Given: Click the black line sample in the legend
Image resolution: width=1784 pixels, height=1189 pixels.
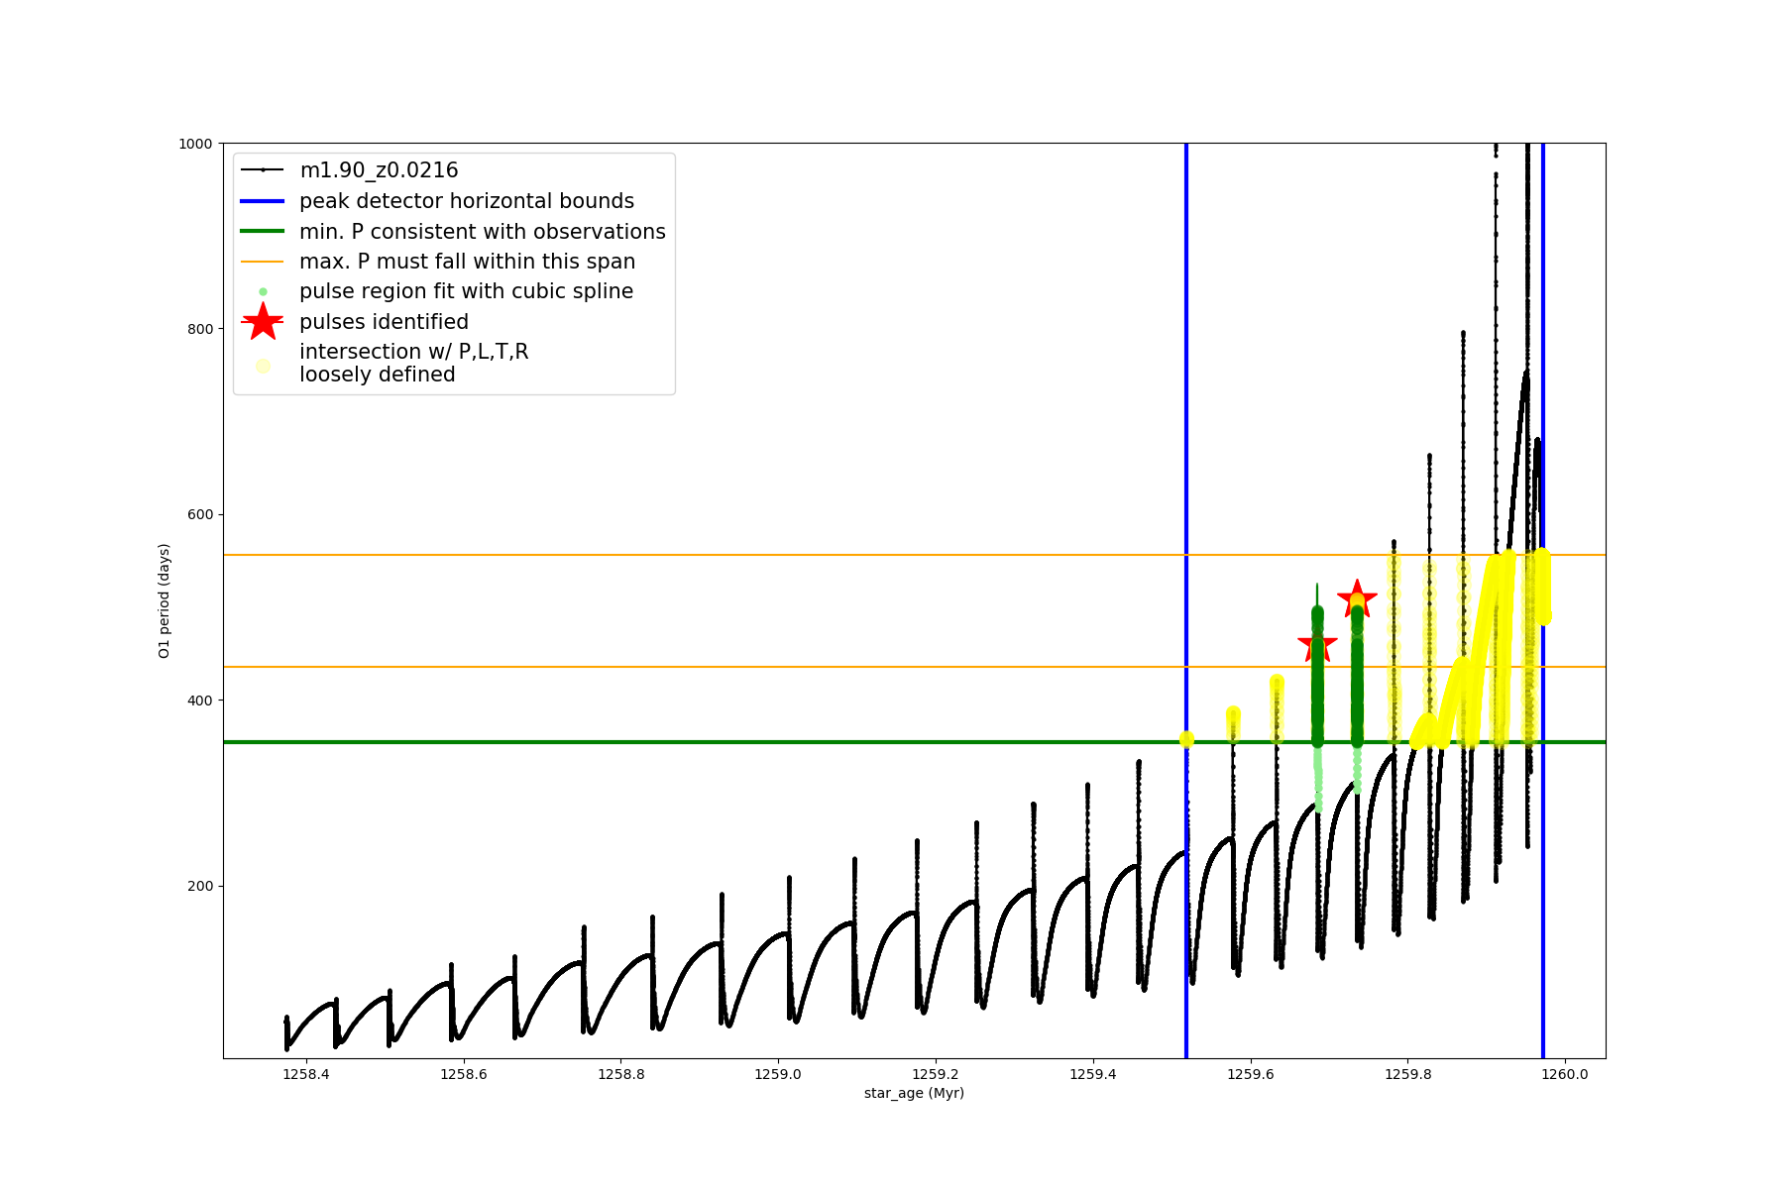Looking at the screenshot, I should pyautogui.click(x=263, y=170).
